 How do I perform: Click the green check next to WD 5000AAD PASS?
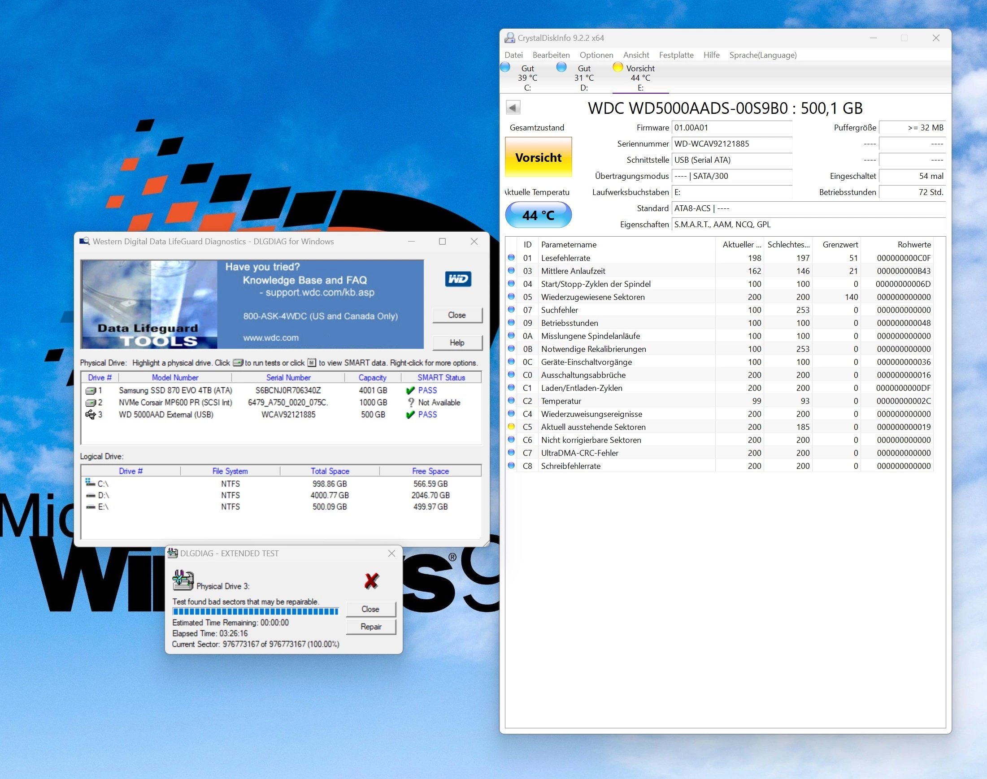(x=410, y=415)
